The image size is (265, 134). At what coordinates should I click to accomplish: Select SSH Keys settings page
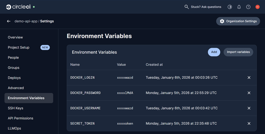coord(15,108)
